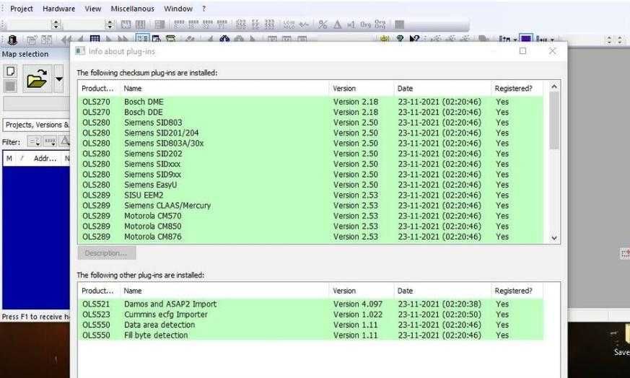Close the Info about plug-ins dialog
The image size is (630, 378).
click(x=553, y=51)
